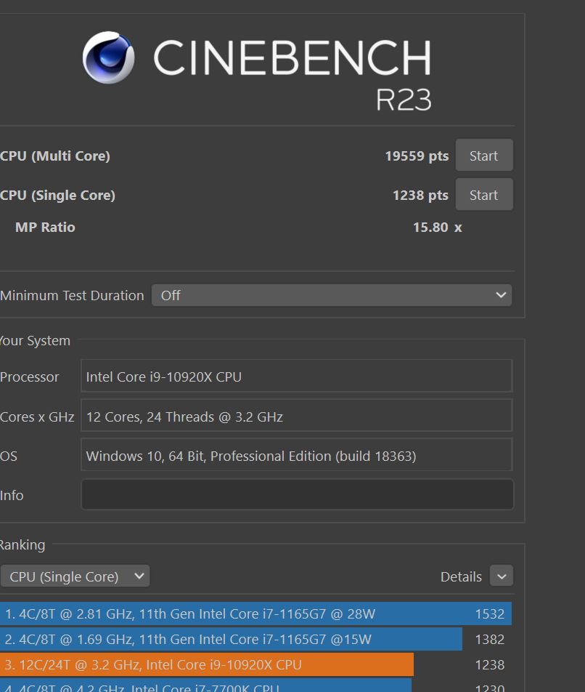The width and height of the screenshot is (585, 692).
Task: Click the Details label in Ranking
Action: [461, 577]
